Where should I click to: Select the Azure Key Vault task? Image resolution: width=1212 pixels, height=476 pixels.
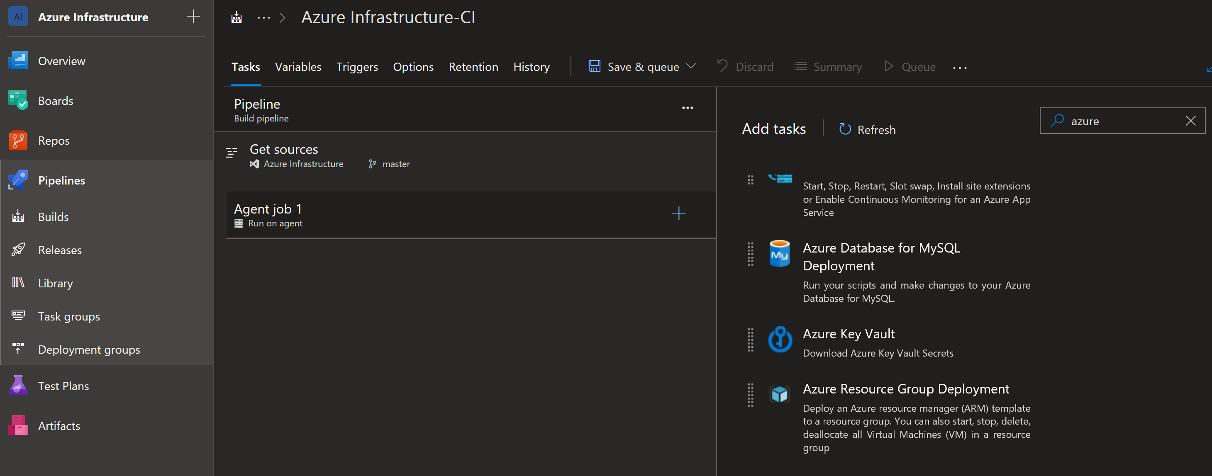point(889,343)
